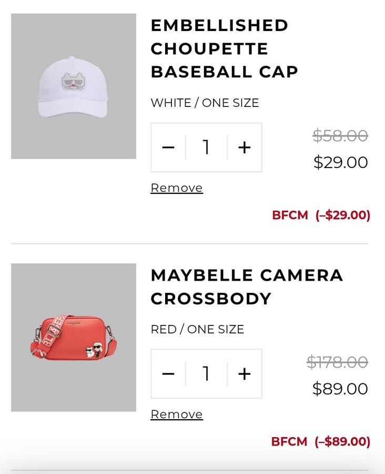385x474 pixels.
Task: Remove the Embellished Choupette Baseball Cap
Action: coord(177,188)
